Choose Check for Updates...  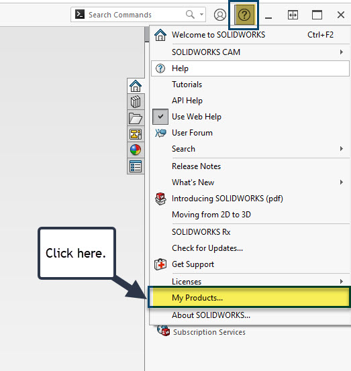[x=250, y=248]
